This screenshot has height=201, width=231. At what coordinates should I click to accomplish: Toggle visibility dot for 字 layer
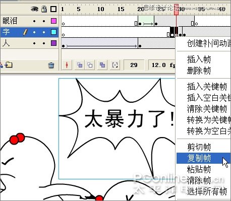click(x=34, y=32)
